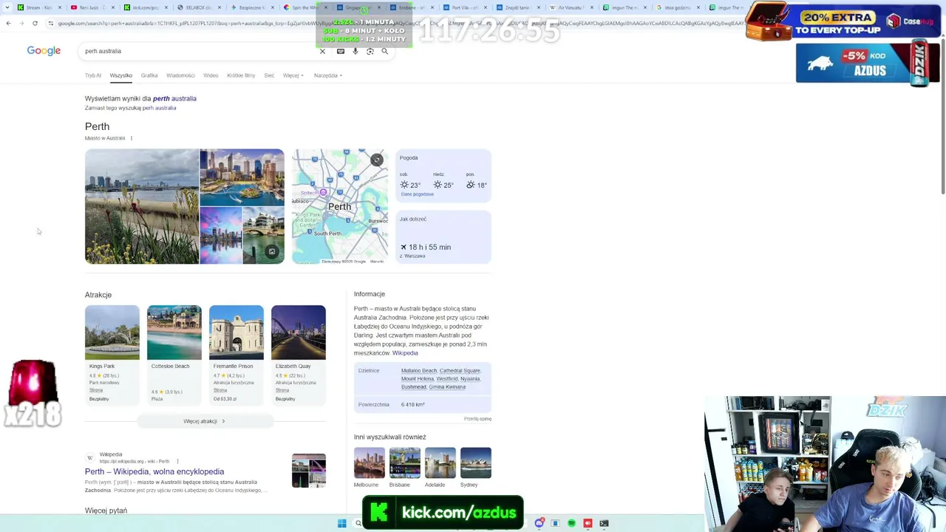The width and height of the screenshot is (946, 532).
Task: Expand the Narzędzia tools dropdown
Action: pos(327,75)
